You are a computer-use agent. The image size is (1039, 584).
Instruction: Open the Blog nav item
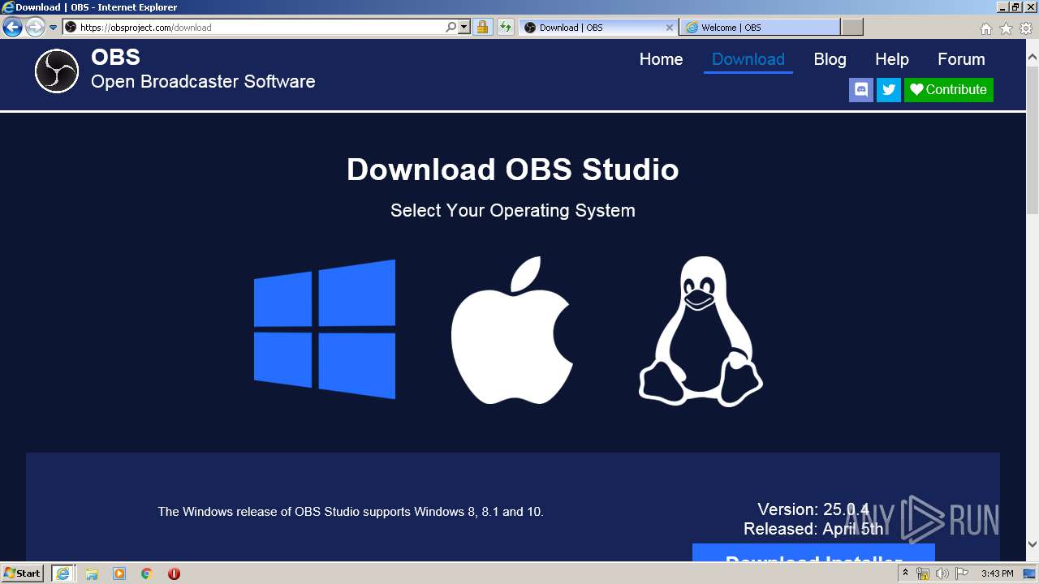830,59
